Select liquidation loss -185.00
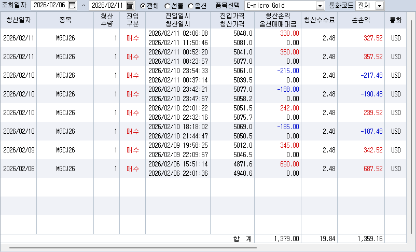 (x=288, y=127)
